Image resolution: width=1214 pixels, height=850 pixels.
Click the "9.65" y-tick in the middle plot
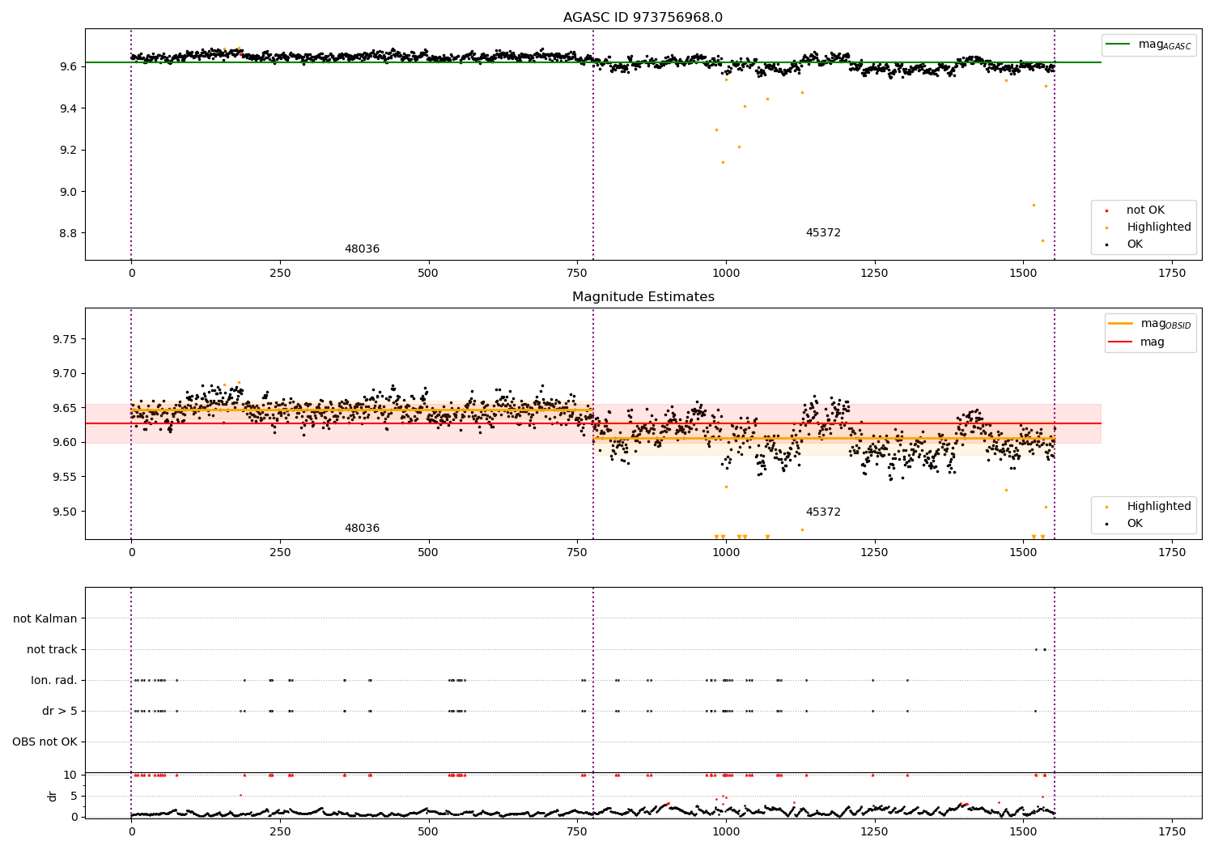pos(64,408)
